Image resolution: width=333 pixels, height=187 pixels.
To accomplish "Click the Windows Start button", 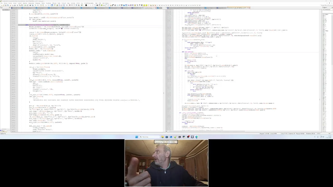I will pyautogui.click(x=136, y=137).
